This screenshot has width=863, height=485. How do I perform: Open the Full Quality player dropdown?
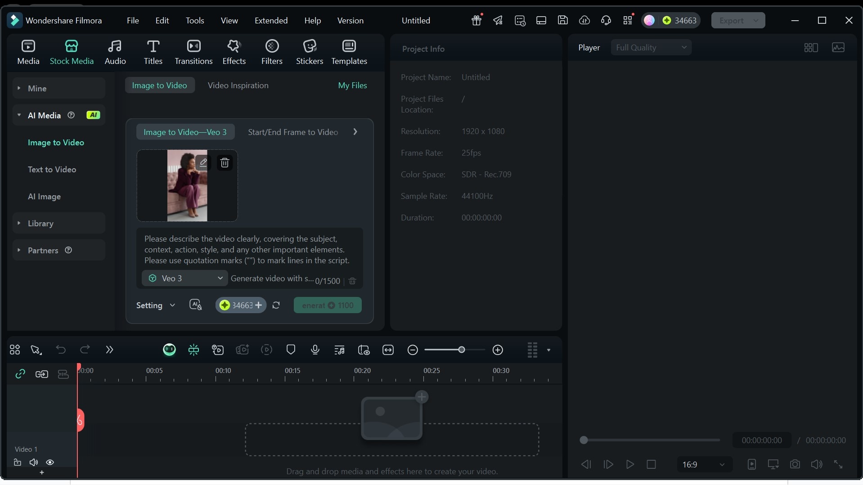[651, 47]
